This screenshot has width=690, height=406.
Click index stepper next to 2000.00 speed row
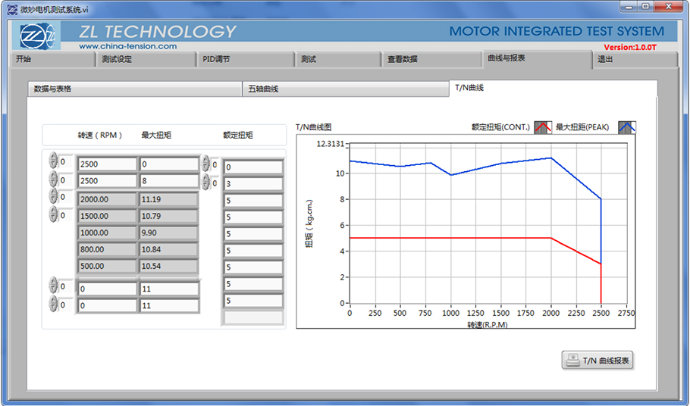click(53, 197)
